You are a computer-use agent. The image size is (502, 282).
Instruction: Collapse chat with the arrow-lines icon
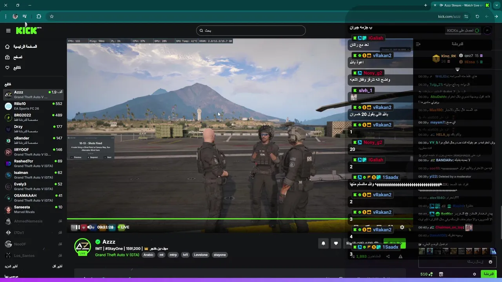point(418,44)
